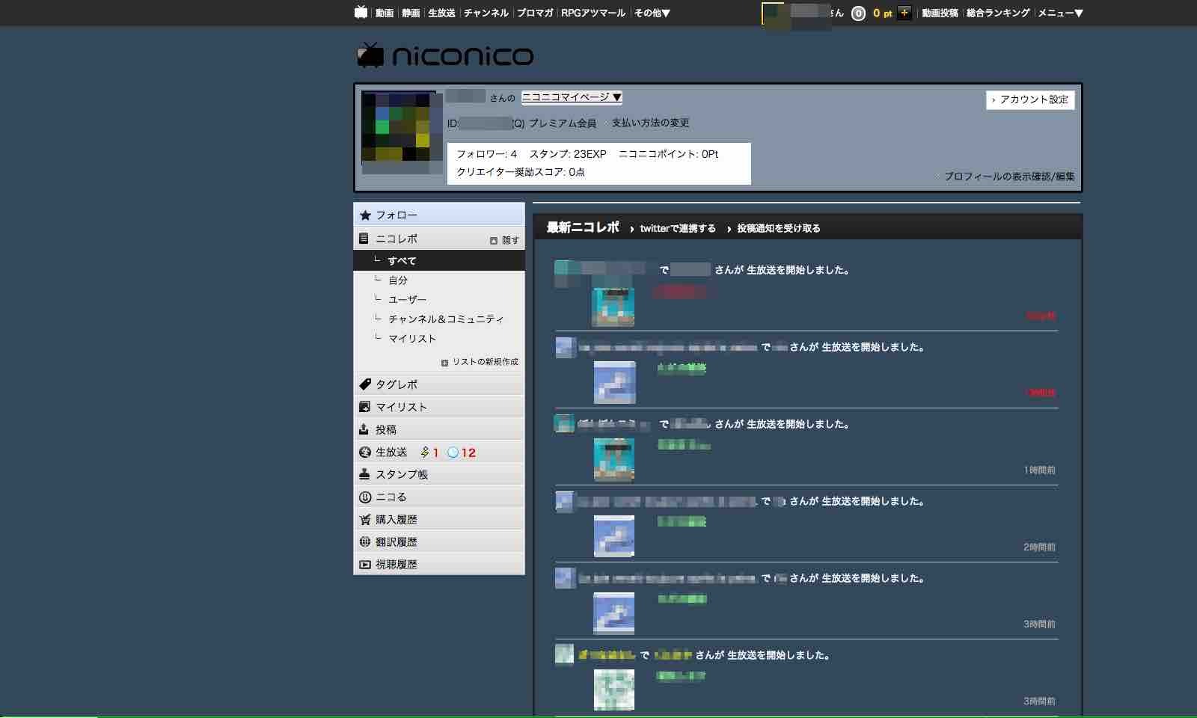The width and height of the screenshot is (1197, 718).
Task: Click 投稿通知を受け取る link
Action: 779,228
